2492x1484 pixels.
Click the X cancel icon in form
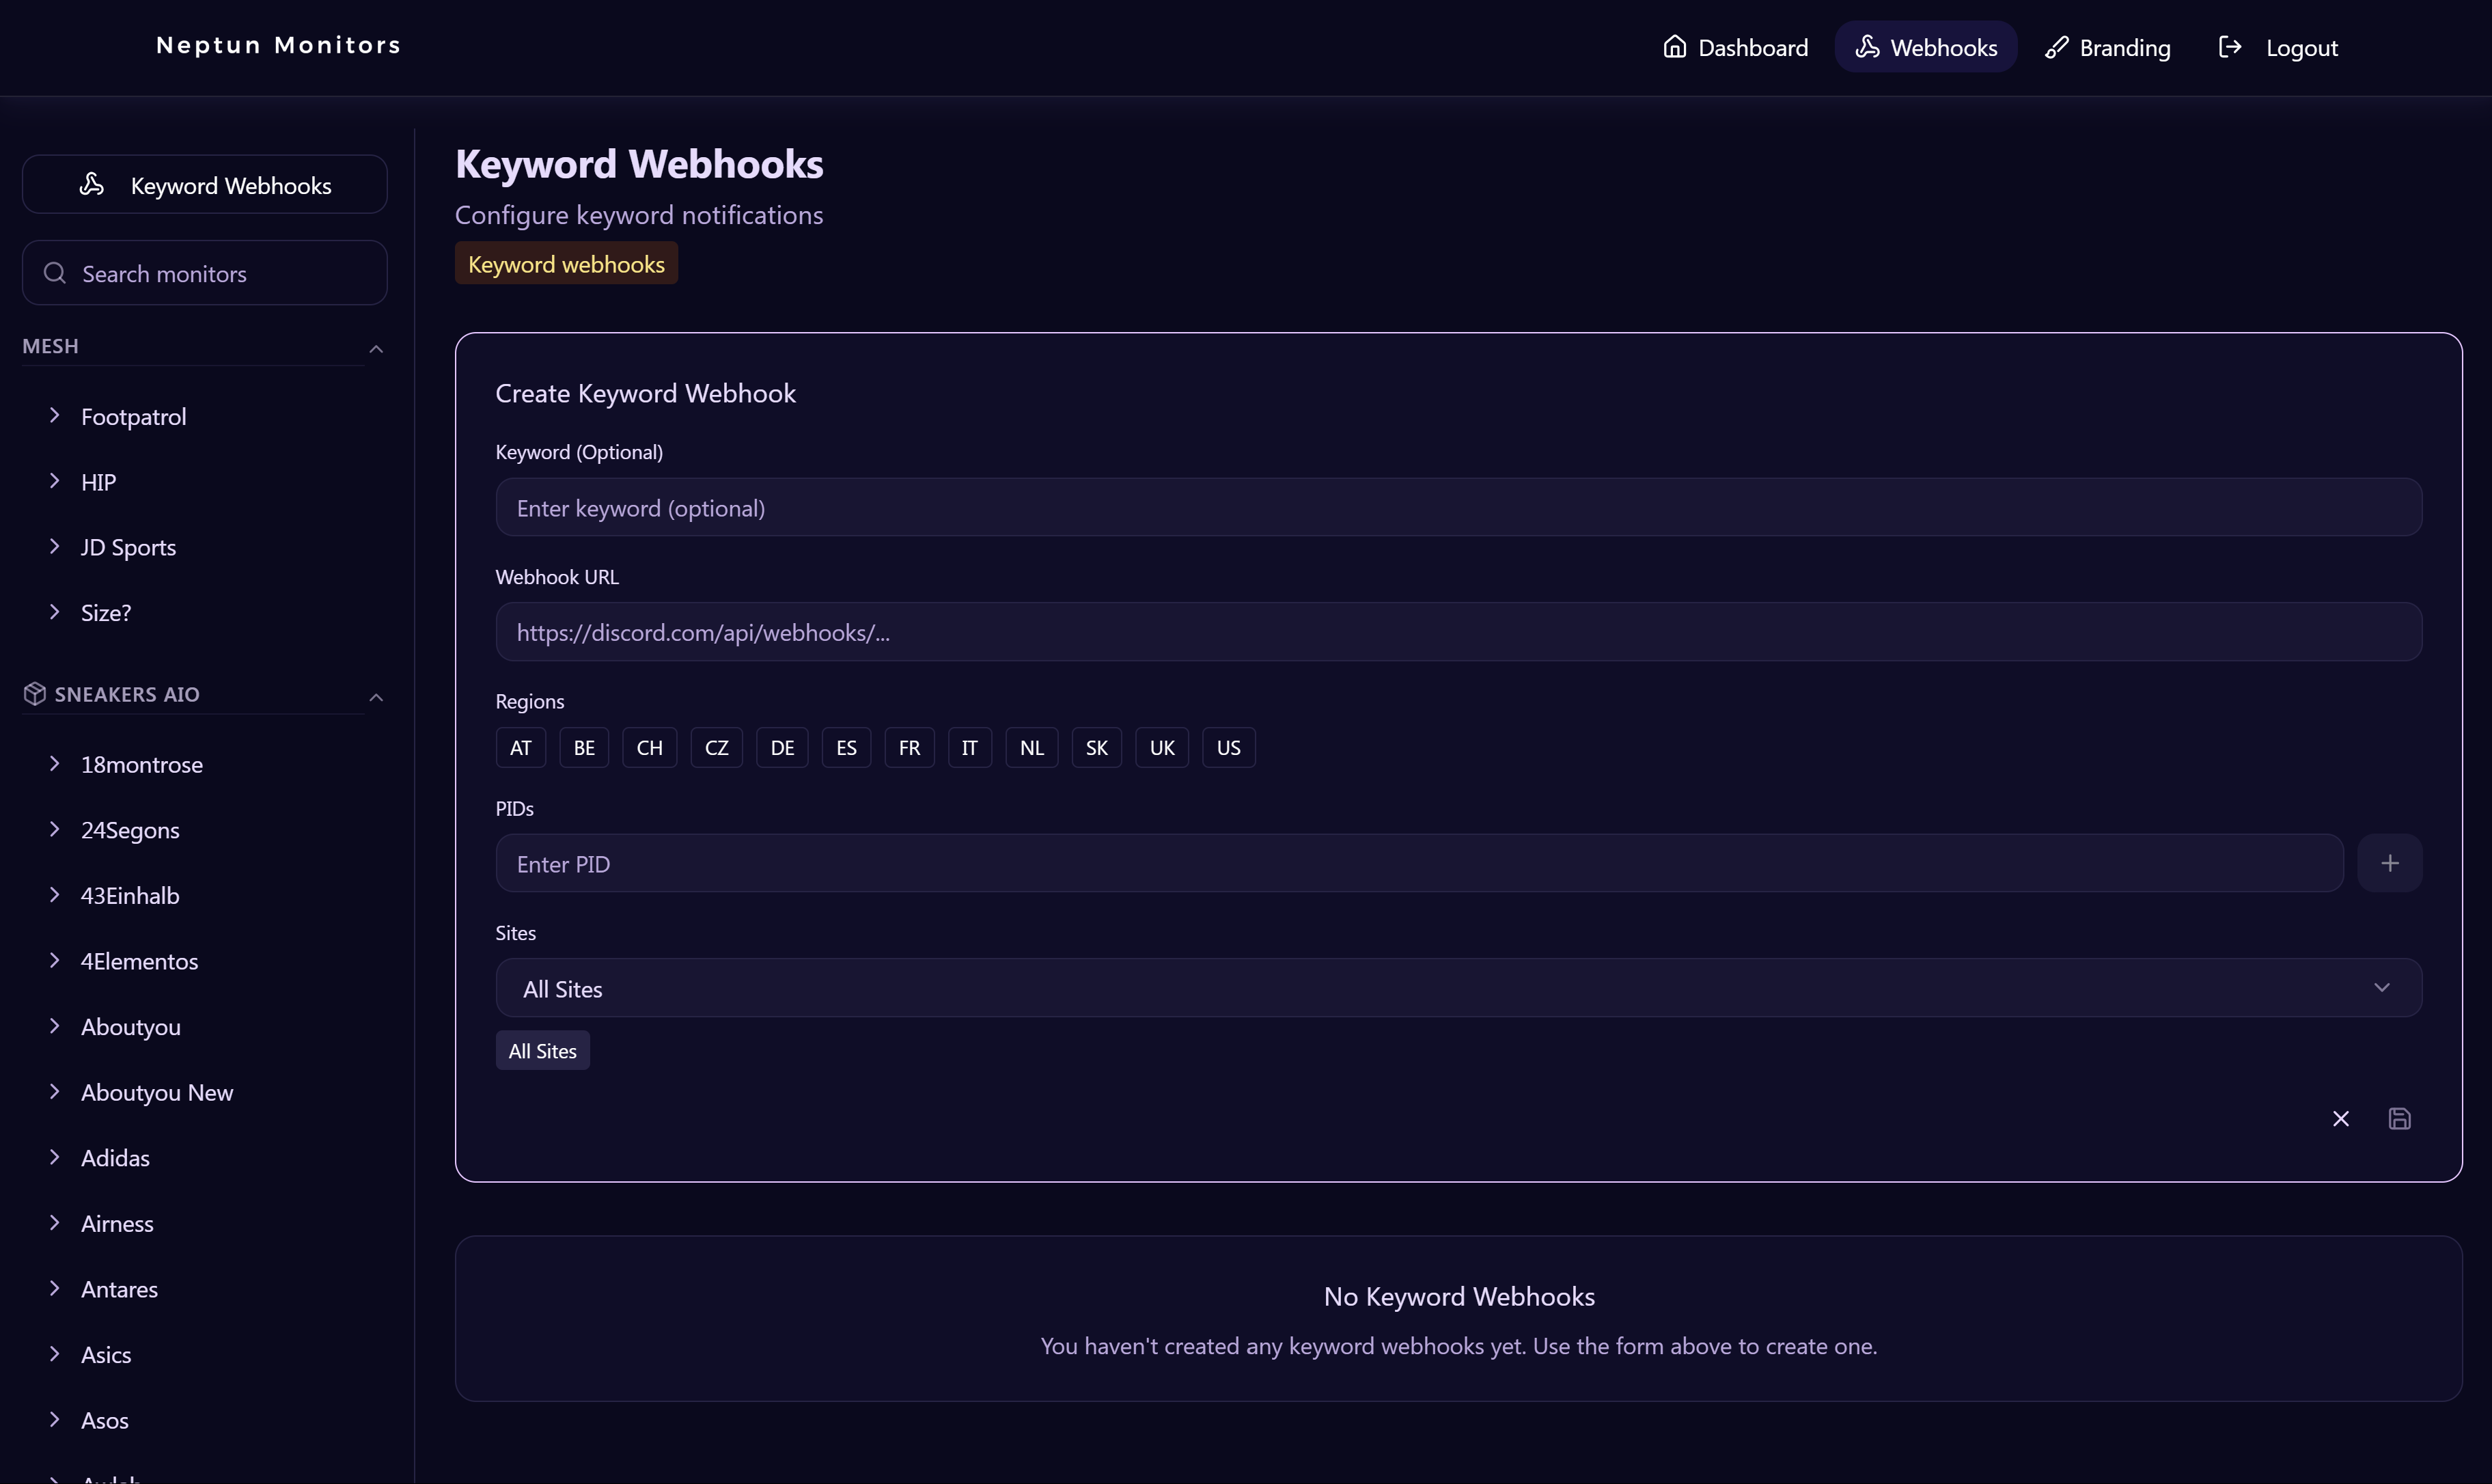pyautogui.click(x=2340, y=1118)
